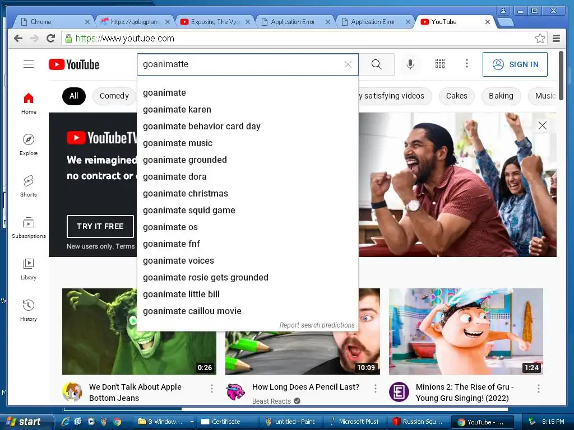Click the SIGN IN button
The height and width of the screenshot is (430, 574).
pos(515,64)
